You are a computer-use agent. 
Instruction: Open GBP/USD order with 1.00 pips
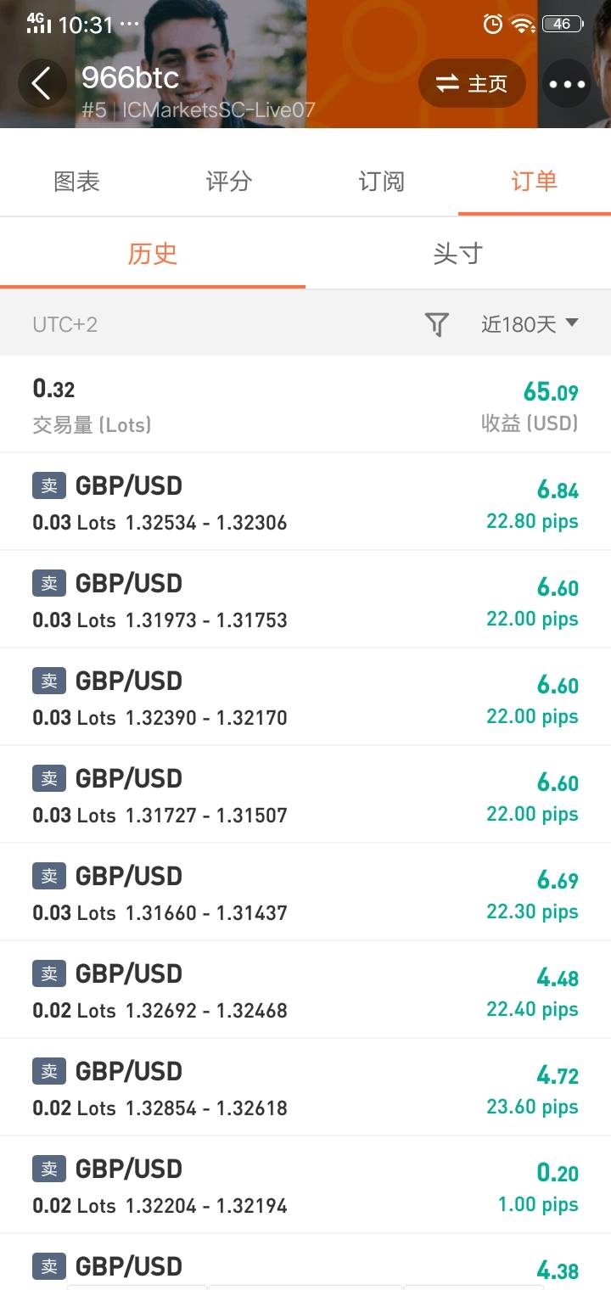coord(305,1185)
